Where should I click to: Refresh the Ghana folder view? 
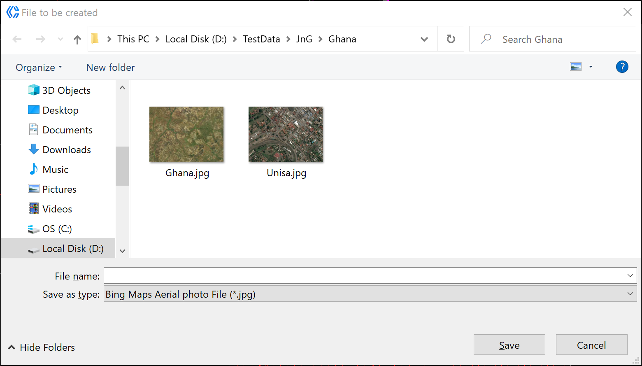(451, 39)
